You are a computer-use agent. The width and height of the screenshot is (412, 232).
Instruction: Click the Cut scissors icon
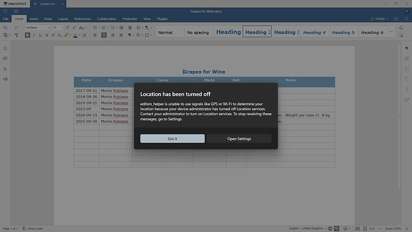[17, 28]
